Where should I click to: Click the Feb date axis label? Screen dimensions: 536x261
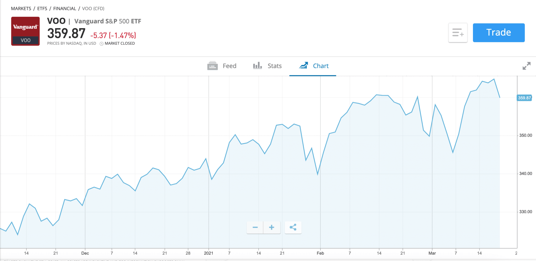point(320,253)
